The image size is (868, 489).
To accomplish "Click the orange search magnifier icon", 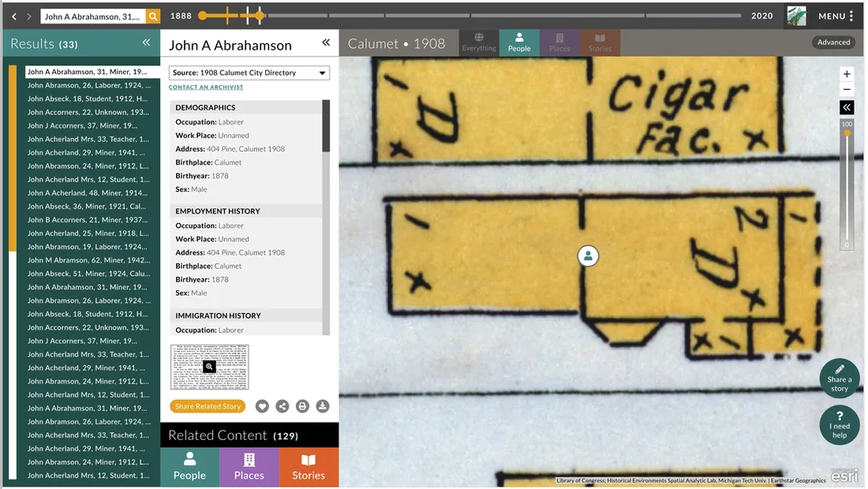I will point(153,17).
